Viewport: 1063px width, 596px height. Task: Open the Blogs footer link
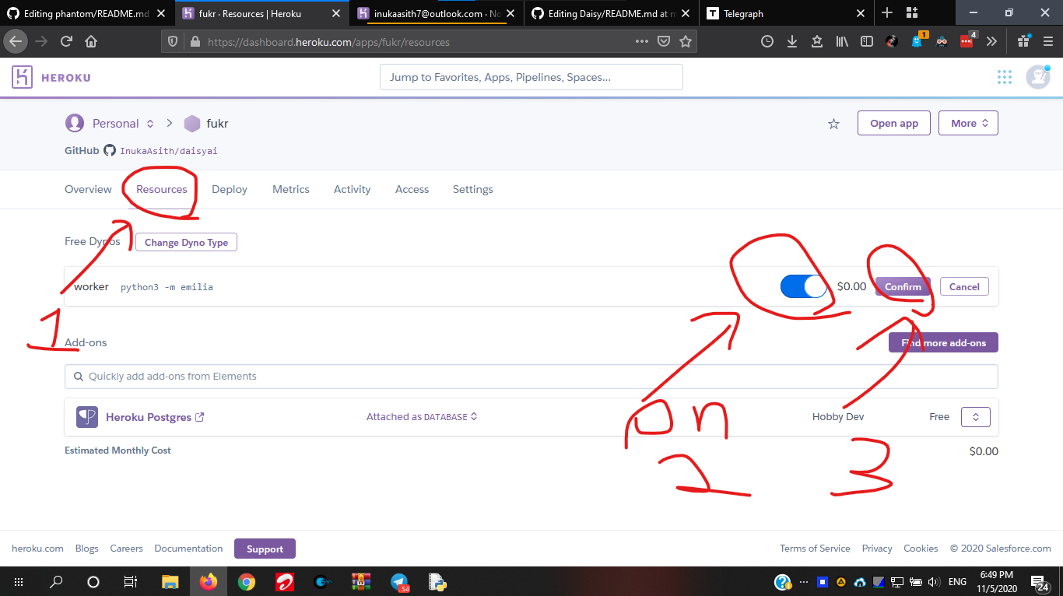click(87, 549)
